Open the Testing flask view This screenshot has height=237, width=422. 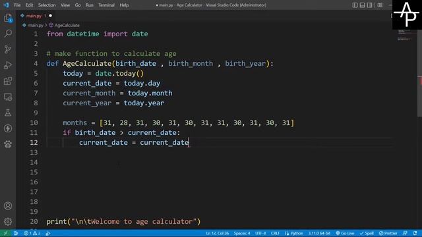pyautogui.click(x=8, y=113)
